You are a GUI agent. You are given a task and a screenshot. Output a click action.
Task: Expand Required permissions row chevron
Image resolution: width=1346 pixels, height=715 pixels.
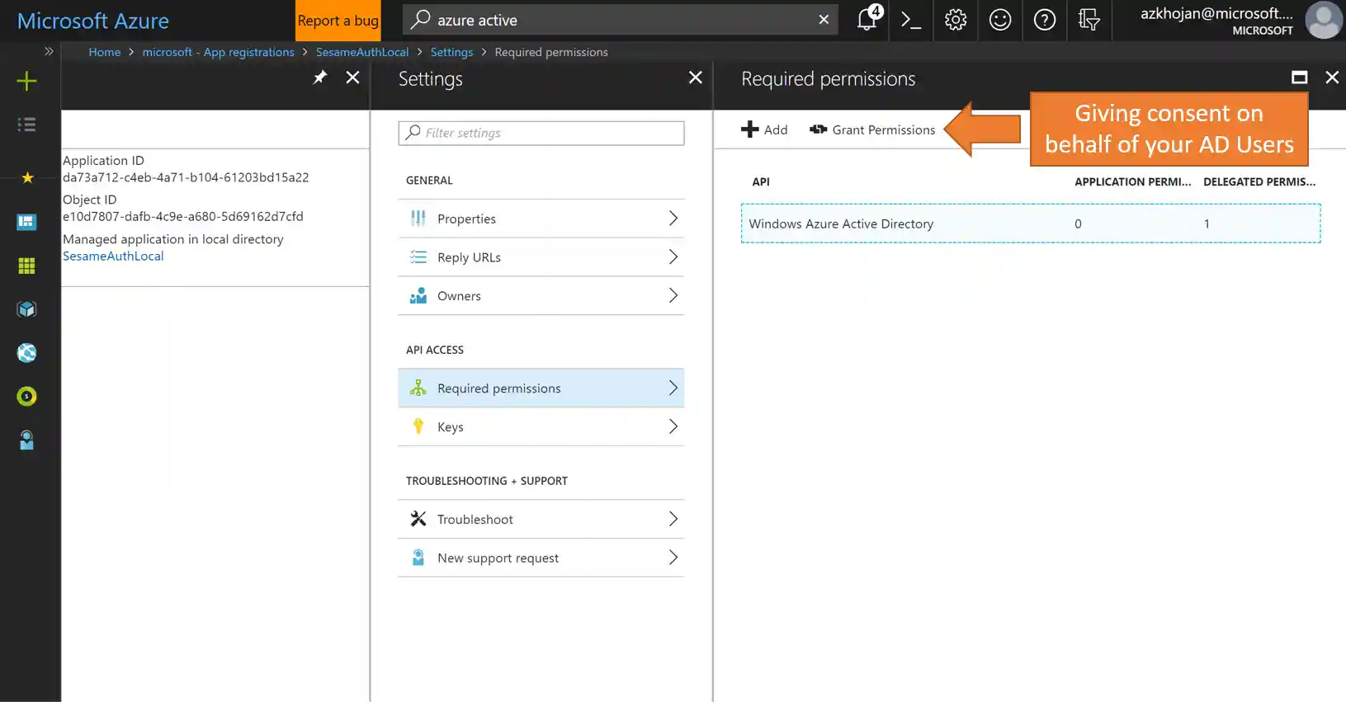673,388
